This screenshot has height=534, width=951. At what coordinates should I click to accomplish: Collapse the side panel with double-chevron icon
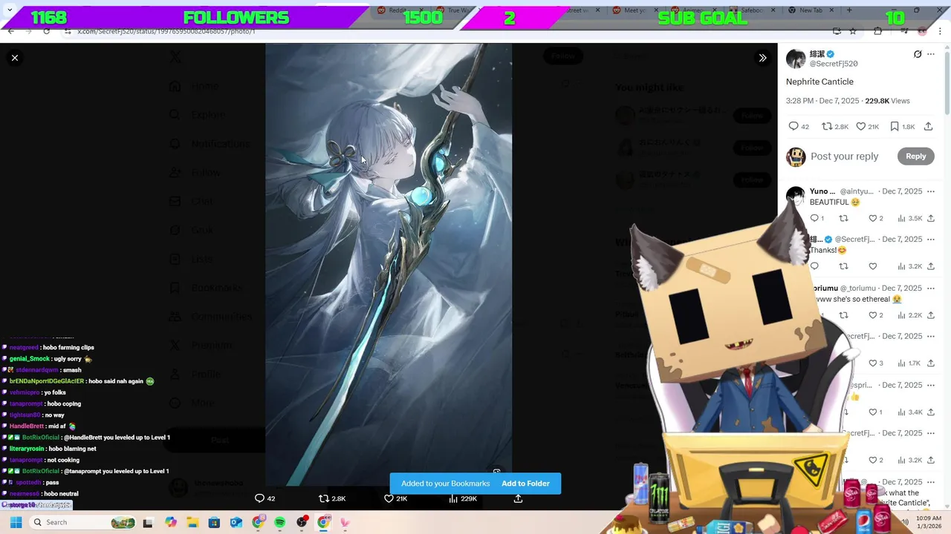coord(762,58)
